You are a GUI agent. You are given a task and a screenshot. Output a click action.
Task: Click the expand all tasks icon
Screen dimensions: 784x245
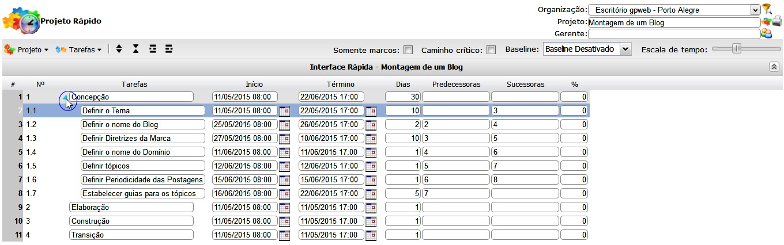point(119,49)
